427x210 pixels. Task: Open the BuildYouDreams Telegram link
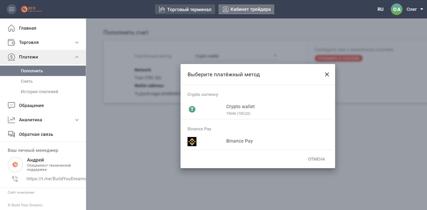pyautogui.click(x=56, y=179)
